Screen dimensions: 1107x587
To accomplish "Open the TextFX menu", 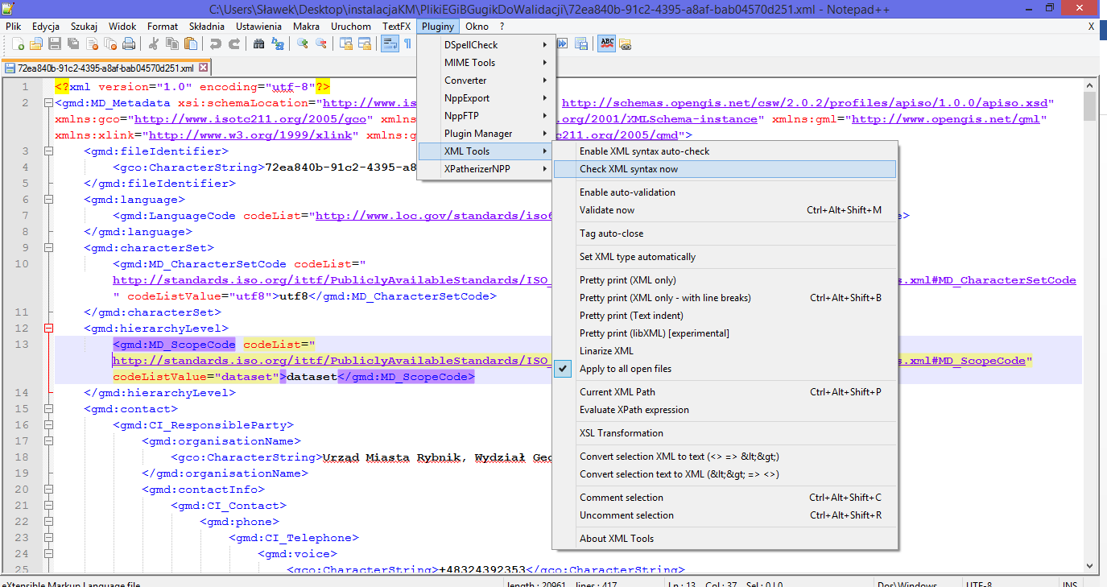I will pyautogui.click(x=396, y=27).
